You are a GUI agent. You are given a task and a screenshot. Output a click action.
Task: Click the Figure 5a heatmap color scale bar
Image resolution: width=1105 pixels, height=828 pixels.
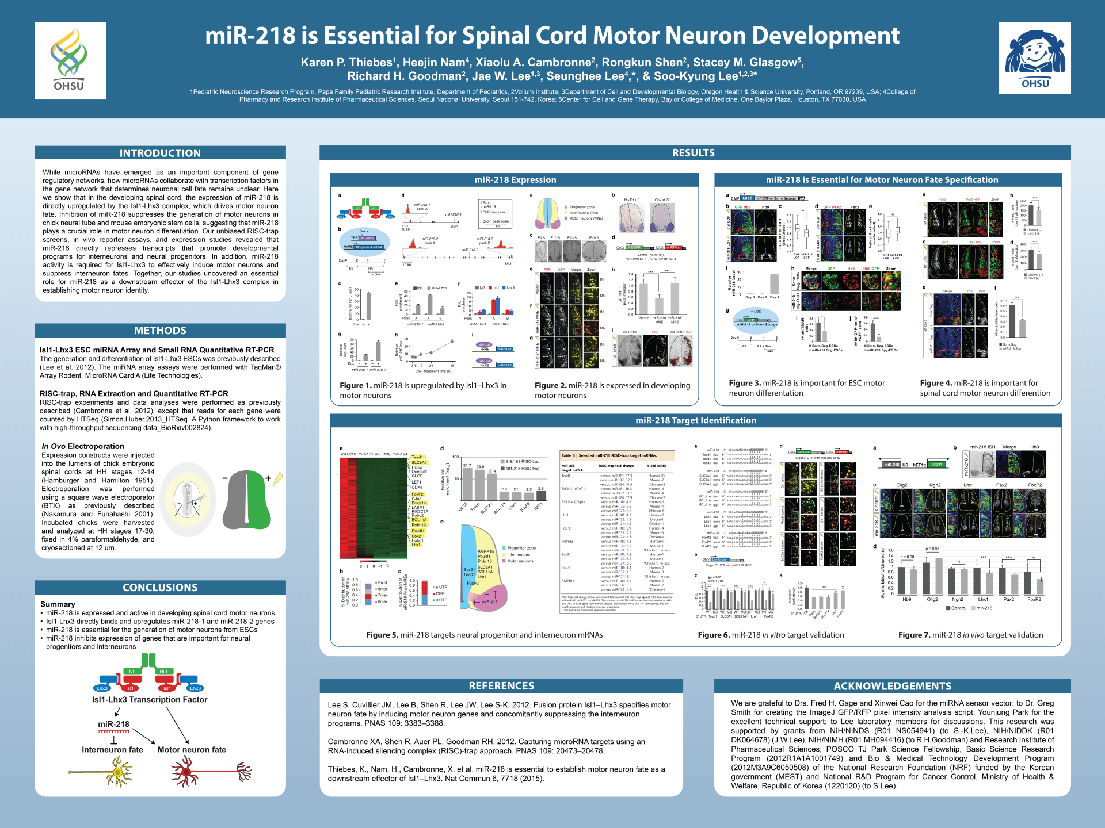374,561
